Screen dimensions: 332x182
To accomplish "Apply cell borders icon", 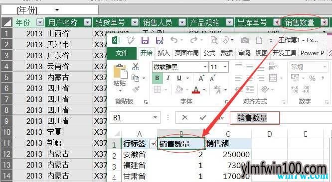I will (x=158, y=90).
